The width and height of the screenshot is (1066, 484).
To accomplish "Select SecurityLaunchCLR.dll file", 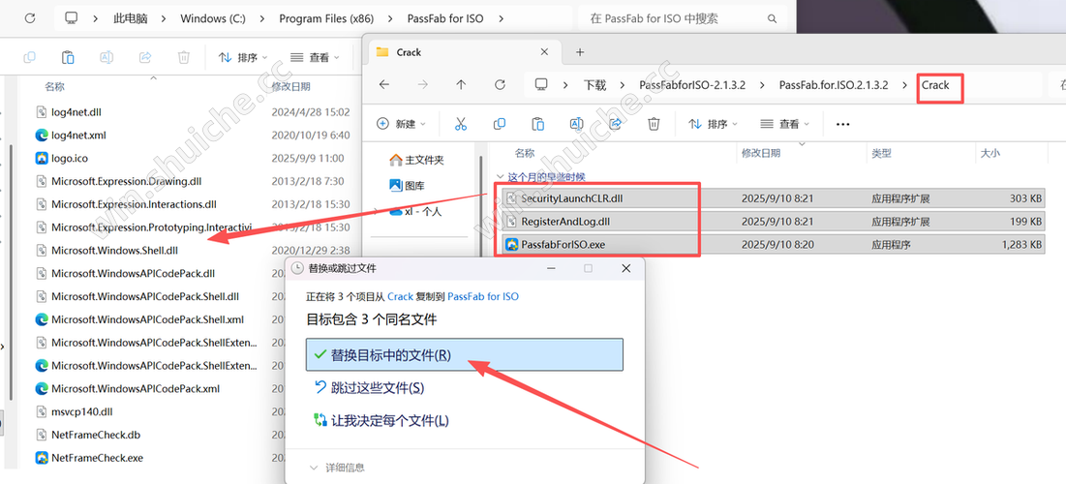I will click(774, 198).
